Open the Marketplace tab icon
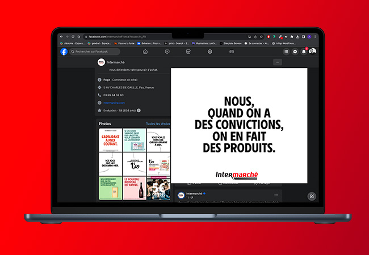369x255 pixels. pos(188,52)
